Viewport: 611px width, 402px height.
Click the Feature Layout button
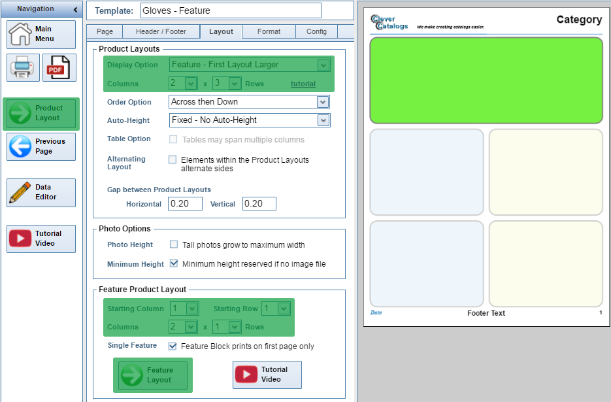(x=152, y=375)
